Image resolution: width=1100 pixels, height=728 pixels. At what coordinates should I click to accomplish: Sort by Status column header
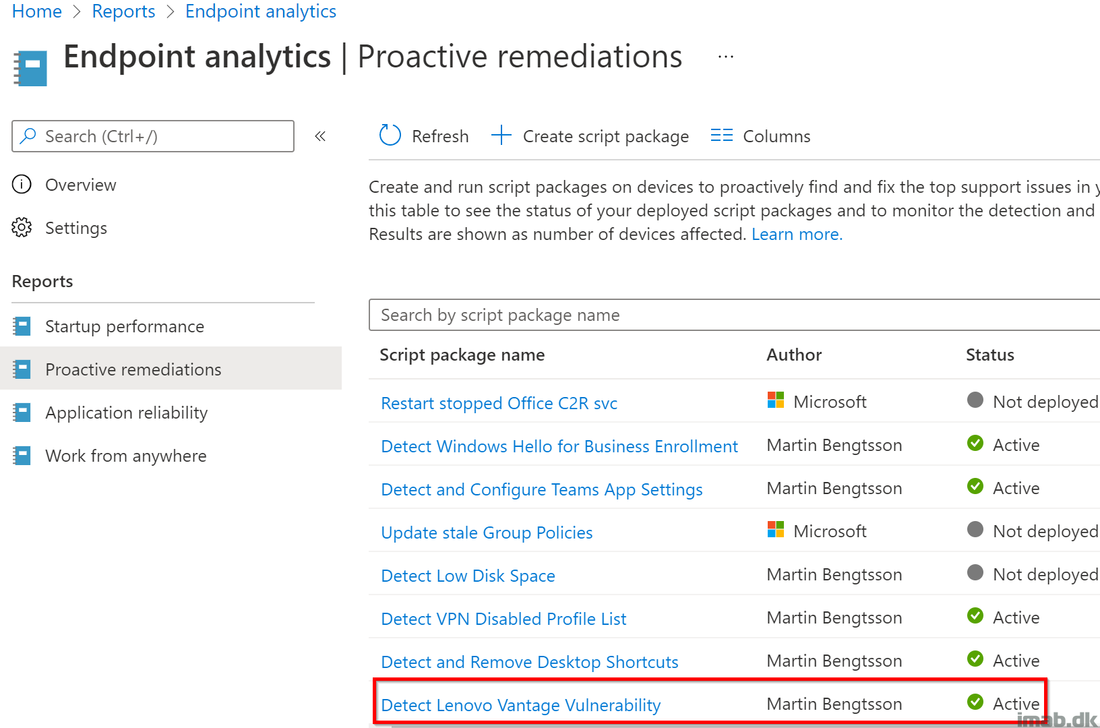[x=989, y=355]
